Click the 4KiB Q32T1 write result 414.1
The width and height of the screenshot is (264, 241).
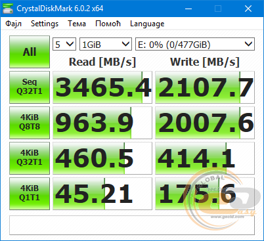[x=205, y=158]
